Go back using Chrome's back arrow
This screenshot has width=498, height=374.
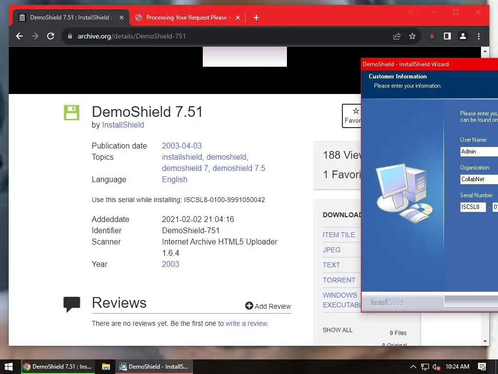pos(19,36)
